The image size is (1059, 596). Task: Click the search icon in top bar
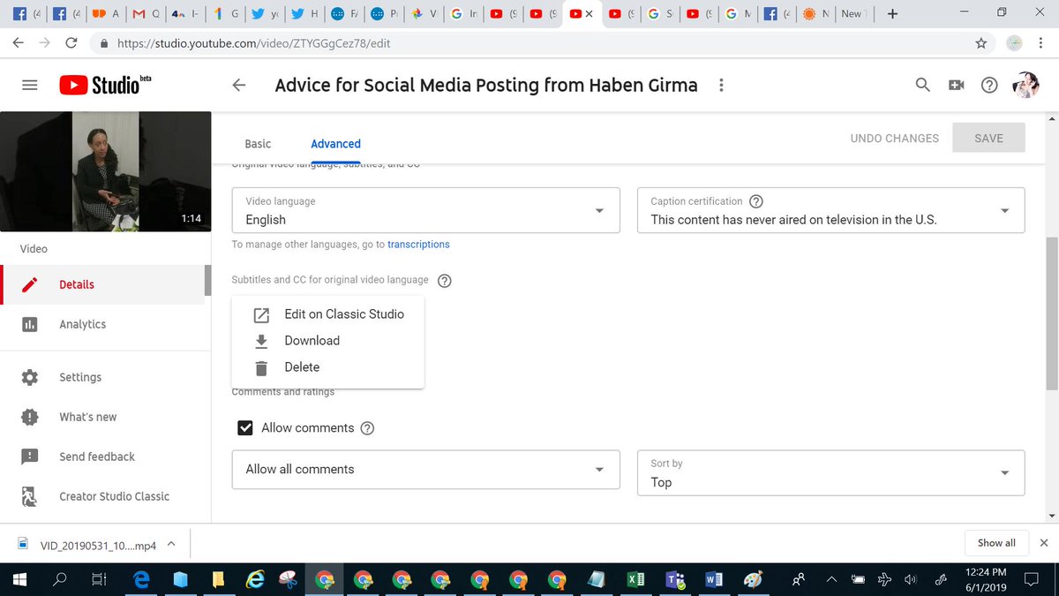(922, 85)
